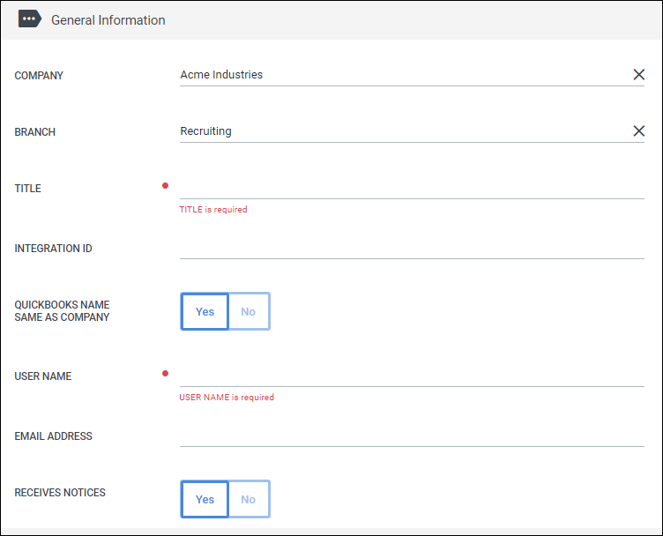Click the "TITLE is required" error message

point(213,210)
